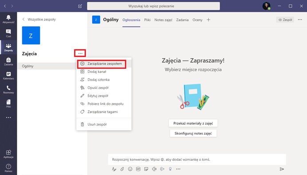Open the Czat section
Viewport: 307px width, 175px height.
click(x=8, y=33)
